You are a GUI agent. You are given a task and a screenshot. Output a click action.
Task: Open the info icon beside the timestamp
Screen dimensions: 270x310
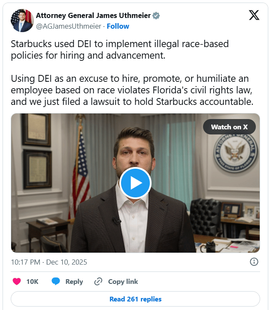254,262
